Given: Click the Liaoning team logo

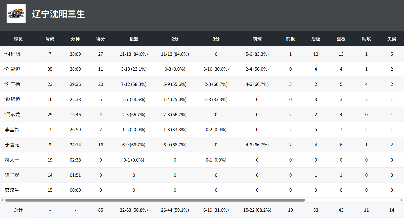Looking at the screenshot, I should pyautogui.click(x=16, y=13).
